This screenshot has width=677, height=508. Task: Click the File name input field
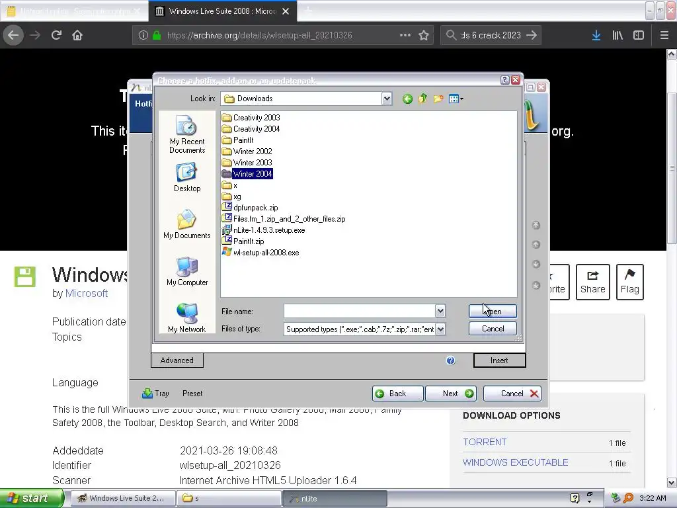(359, 311)
